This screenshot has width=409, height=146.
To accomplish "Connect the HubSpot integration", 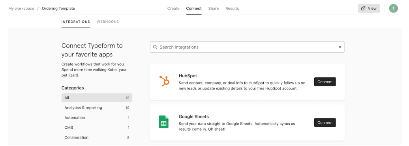I will pyautogui.click(x=325, y=82).
